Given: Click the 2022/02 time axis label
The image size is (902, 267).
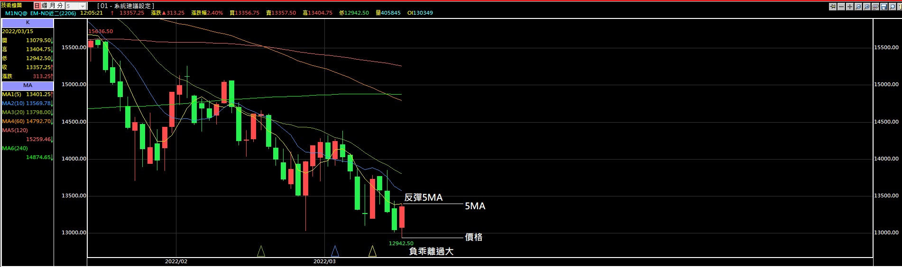Looking at the screenshot, I should click(x=176, y=261).
